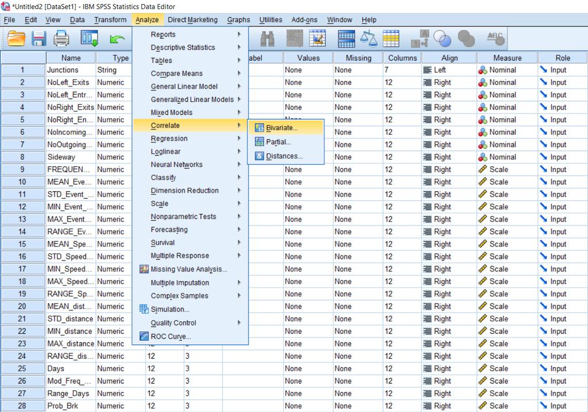The width and height of the screenshot is (588, 412).
Task: Open Recall recently used dialogs icon
Action: pos(89,38)
